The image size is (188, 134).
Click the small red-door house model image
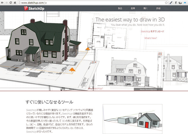pyautogui.click(x=133, y=119)
